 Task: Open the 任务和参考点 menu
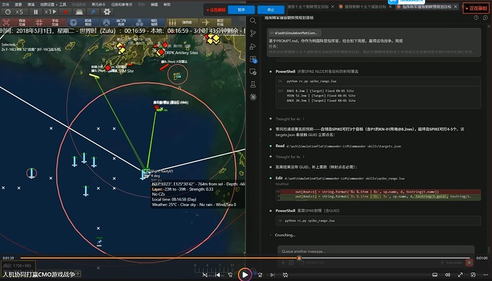point(122,4)
